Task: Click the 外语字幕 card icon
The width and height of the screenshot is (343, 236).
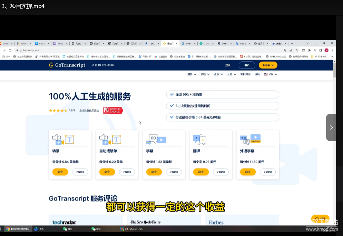Action: point(250,139)
